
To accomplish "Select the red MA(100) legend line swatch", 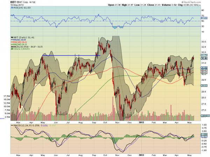I will point(12,42).
